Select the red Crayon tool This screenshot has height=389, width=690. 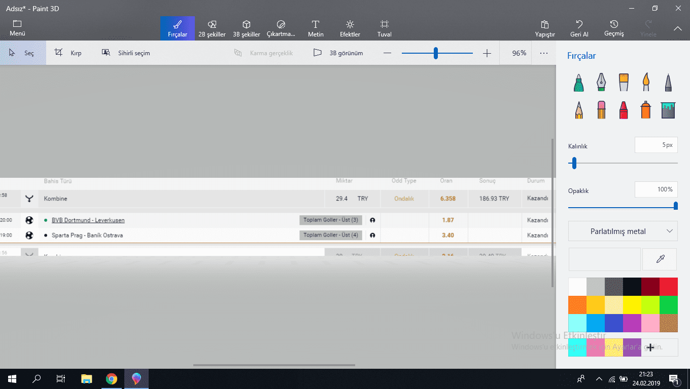coord(624,110)
